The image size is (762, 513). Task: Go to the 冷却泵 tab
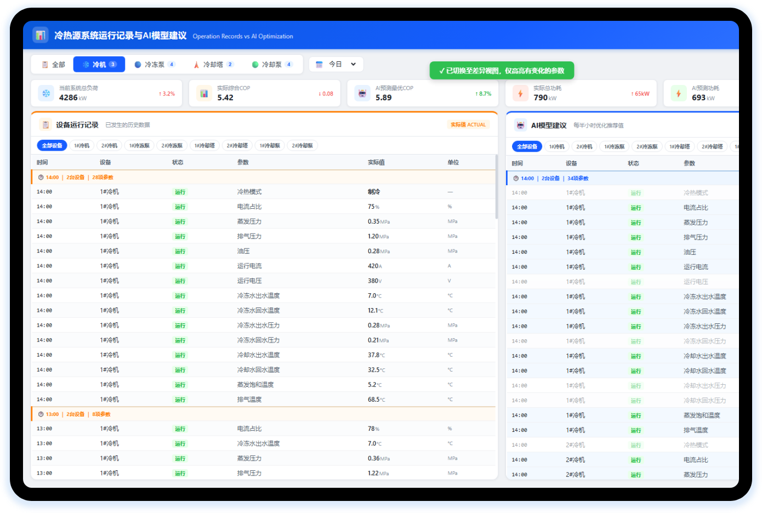272,65
